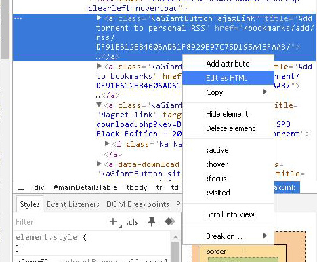
Task: Show earlier breadcrumbs via leading ellipsis
Action: [21, 188]
